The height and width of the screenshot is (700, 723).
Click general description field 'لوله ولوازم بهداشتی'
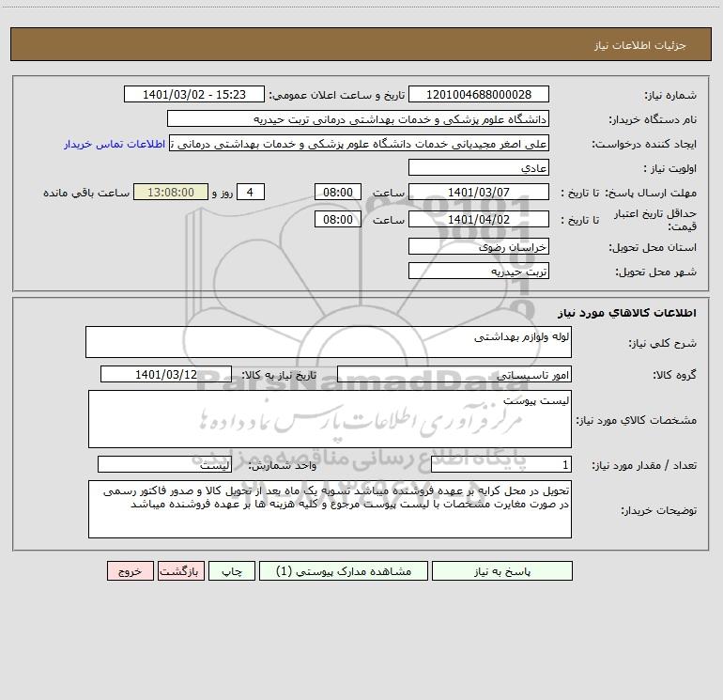pyautogui.click(x=329, y=342)
